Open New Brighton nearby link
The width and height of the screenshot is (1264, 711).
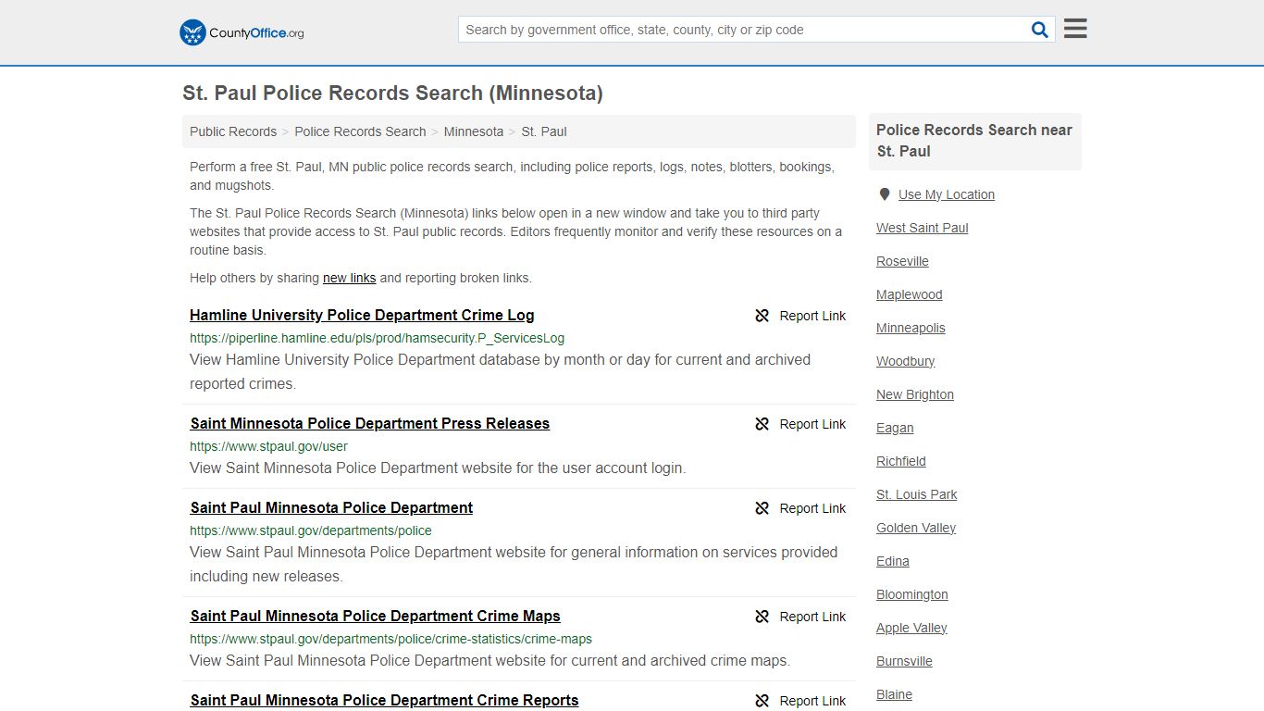coord(915,394)
